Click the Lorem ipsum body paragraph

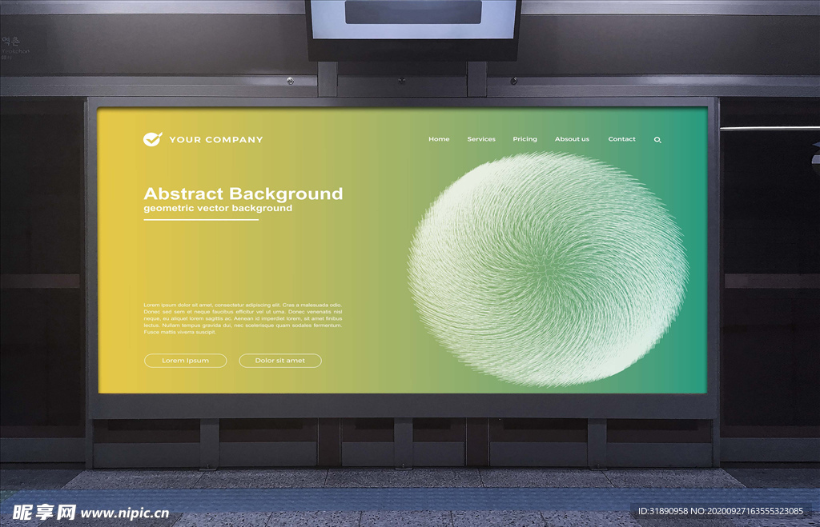(x=243, y=318)
